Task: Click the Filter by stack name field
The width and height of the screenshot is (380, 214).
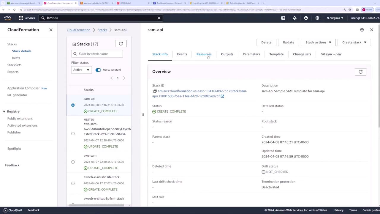Action: (97, 54)
